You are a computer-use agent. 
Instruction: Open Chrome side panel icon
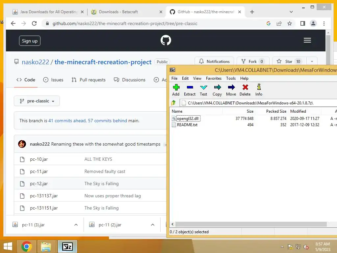(303, 23)
